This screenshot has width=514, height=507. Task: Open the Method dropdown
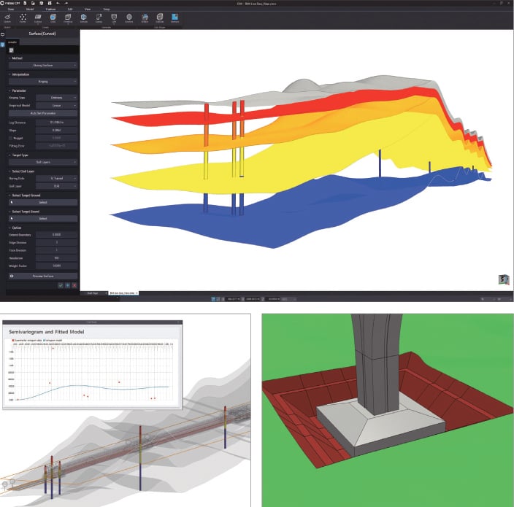43,66
